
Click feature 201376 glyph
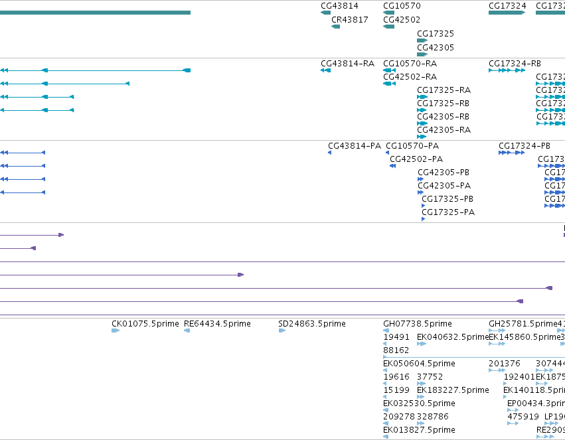click(497, 370)
